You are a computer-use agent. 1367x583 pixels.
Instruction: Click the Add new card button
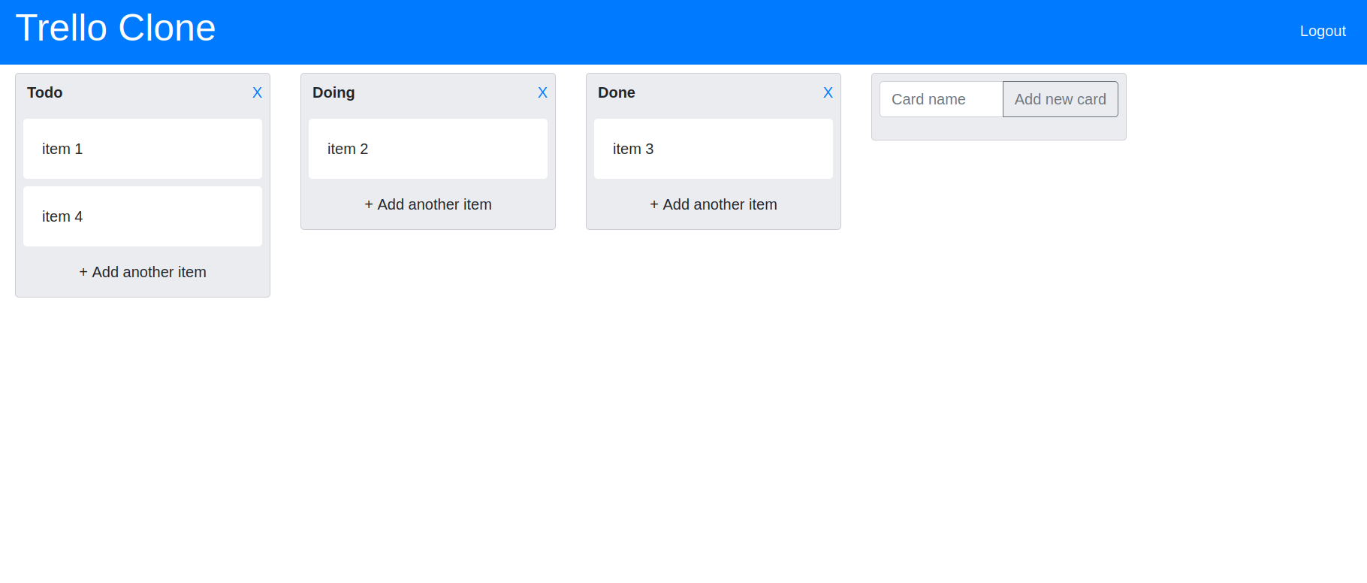point(1060,99)
